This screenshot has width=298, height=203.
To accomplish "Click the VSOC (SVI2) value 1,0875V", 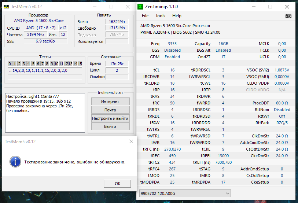I will click(282, 70).
